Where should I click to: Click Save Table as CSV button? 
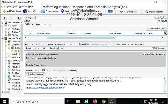pos(156,29)
